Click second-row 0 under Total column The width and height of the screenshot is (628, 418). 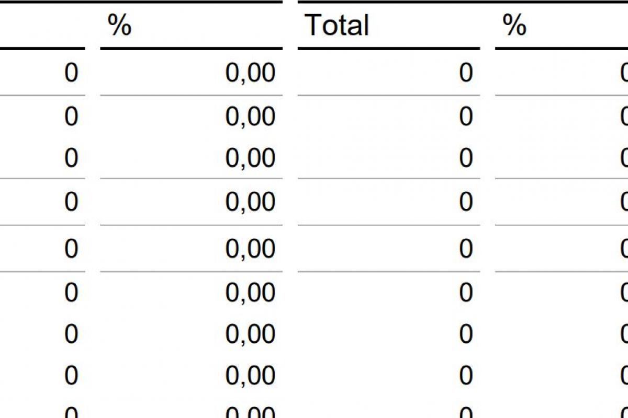point(466,117)
